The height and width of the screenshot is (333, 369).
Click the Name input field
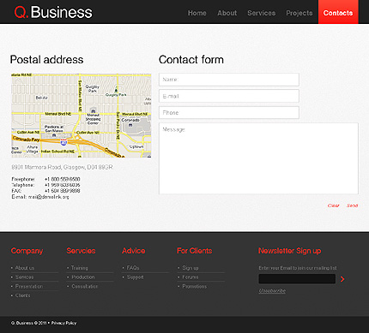229,80
